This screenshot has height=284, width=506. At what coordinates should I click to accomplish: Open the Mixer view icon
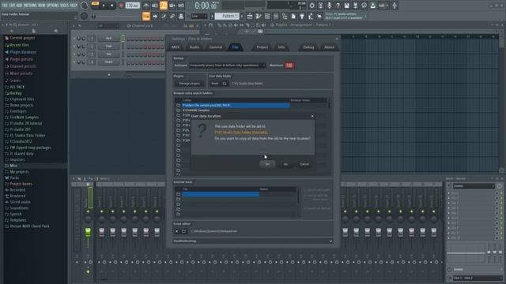tap(276, 16)
